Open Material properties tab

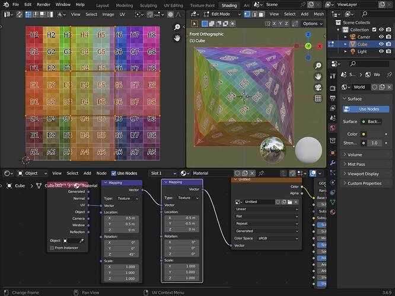333,212
